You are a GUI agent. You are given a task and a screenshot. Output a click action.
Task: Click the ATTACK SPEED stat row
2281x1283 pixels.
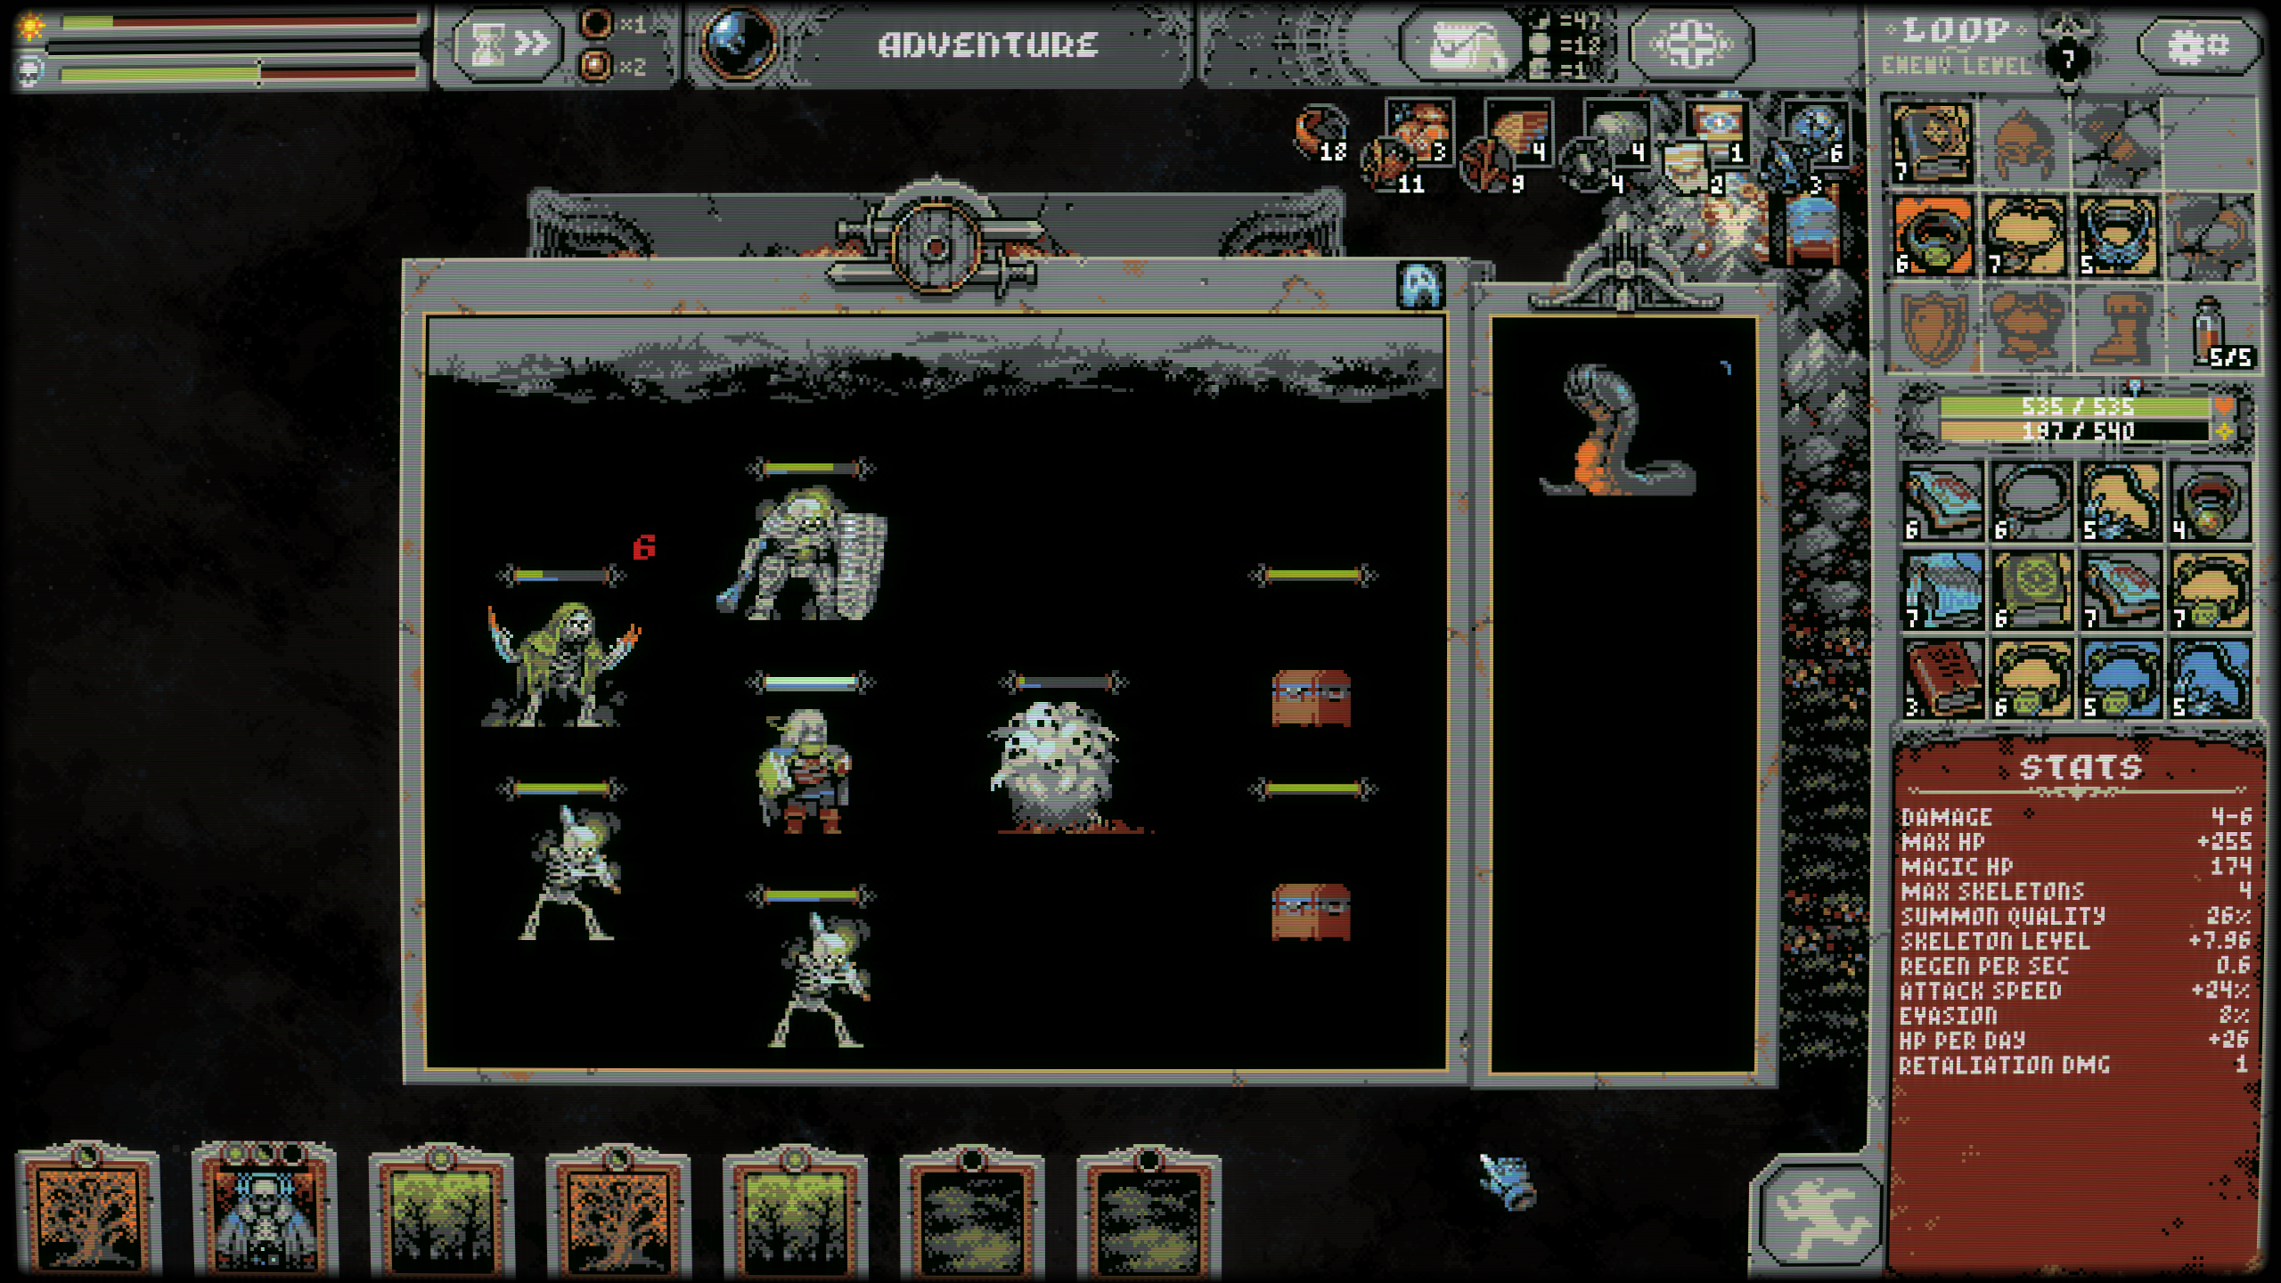point(2076,991)
